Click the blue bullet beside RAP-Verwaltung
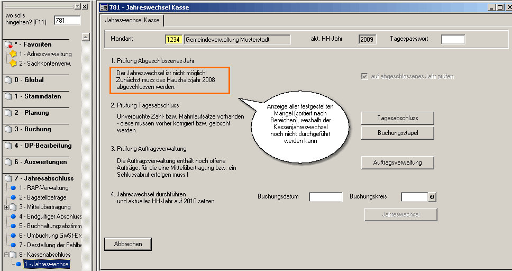Screen dimensions: 512x271 [13, 188]
